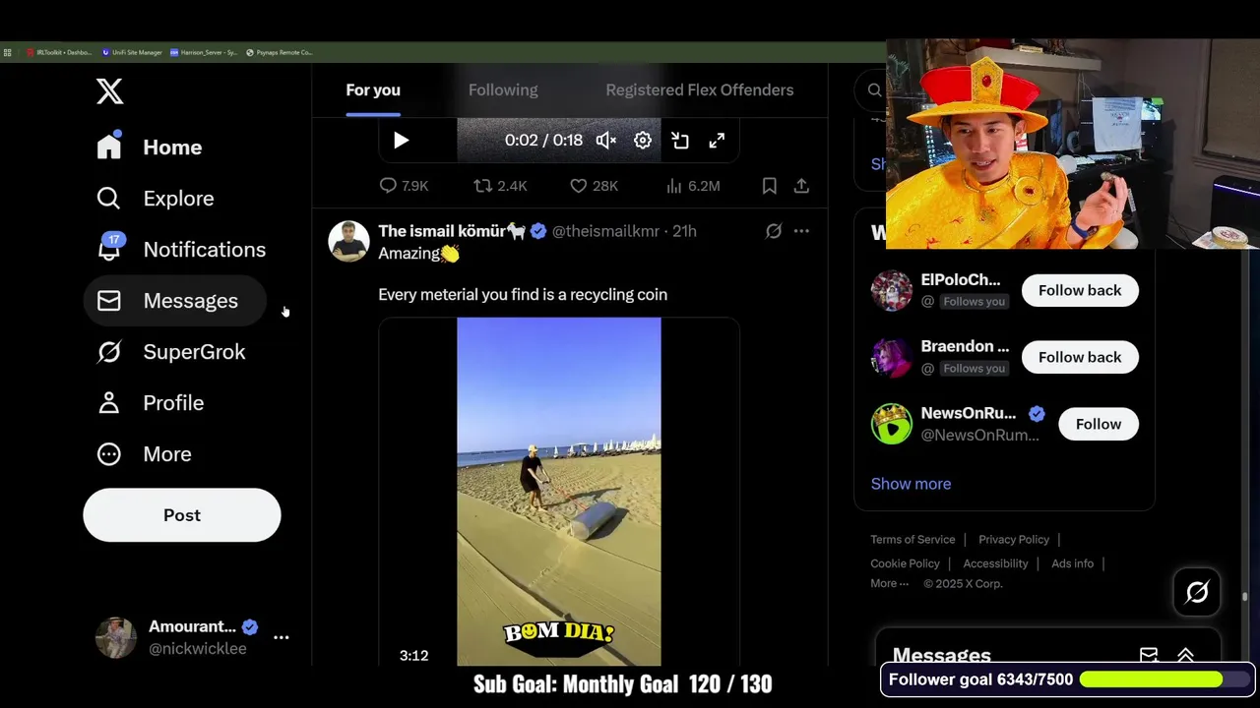Open ismail kömür's profile avatar
Image resolution: width=1260 pixels, height=708 pixels.
coord(348,241)
